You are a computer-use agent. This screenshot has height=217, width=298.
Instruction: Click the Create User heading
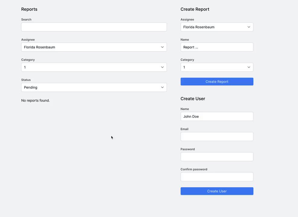pyautogui.click(x=193, y=99)
